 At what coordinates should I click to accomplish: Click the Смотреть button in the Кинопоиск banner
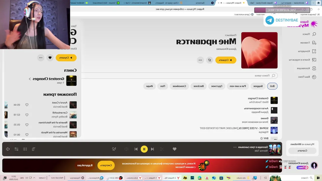click(x=106, y=165)
